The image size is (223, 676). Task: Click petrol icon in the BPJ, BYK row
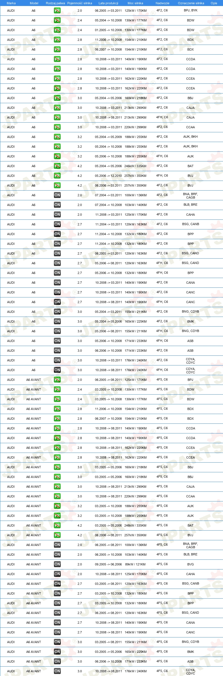[57, 11]
